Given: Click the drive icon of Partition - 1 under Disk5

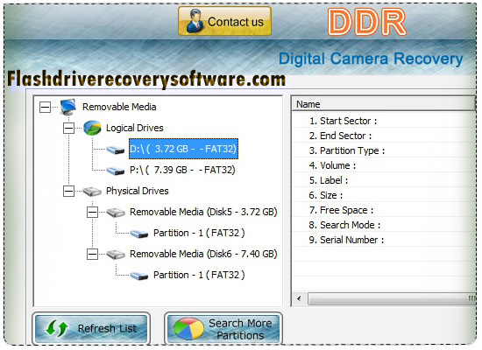Looking at the screenshot, I should point(139,234).
